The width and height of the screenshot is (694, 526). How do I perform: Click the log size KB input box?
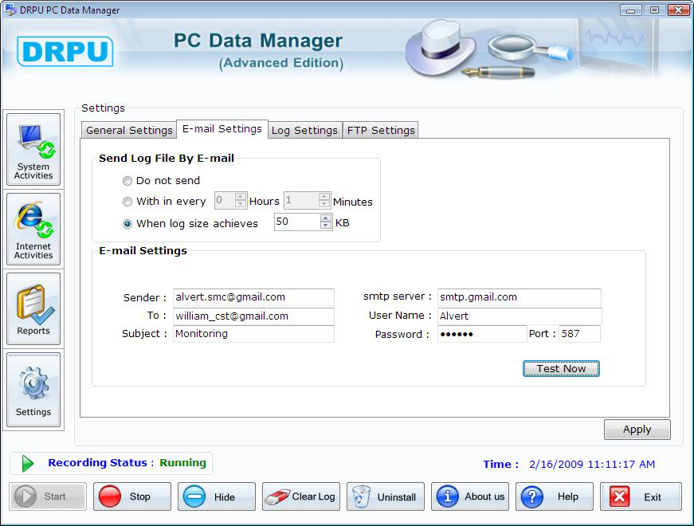coord(297,222)
